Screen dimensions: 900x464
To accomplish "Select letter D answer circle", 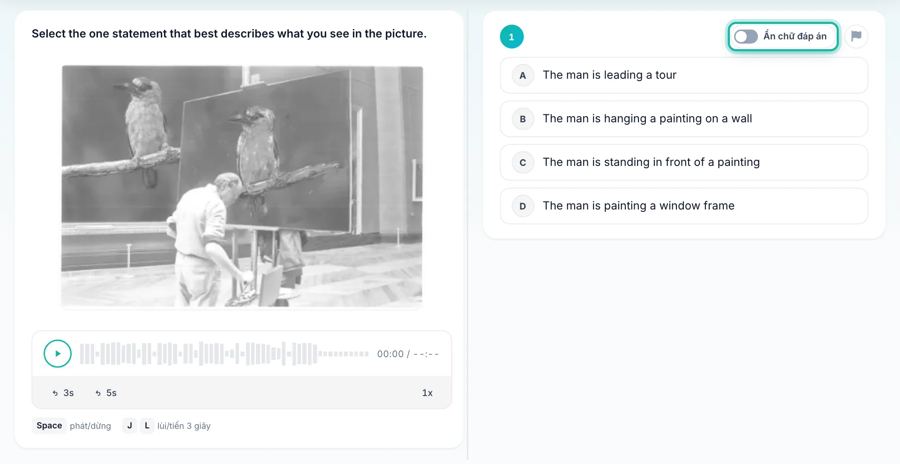I will (523, 206).
